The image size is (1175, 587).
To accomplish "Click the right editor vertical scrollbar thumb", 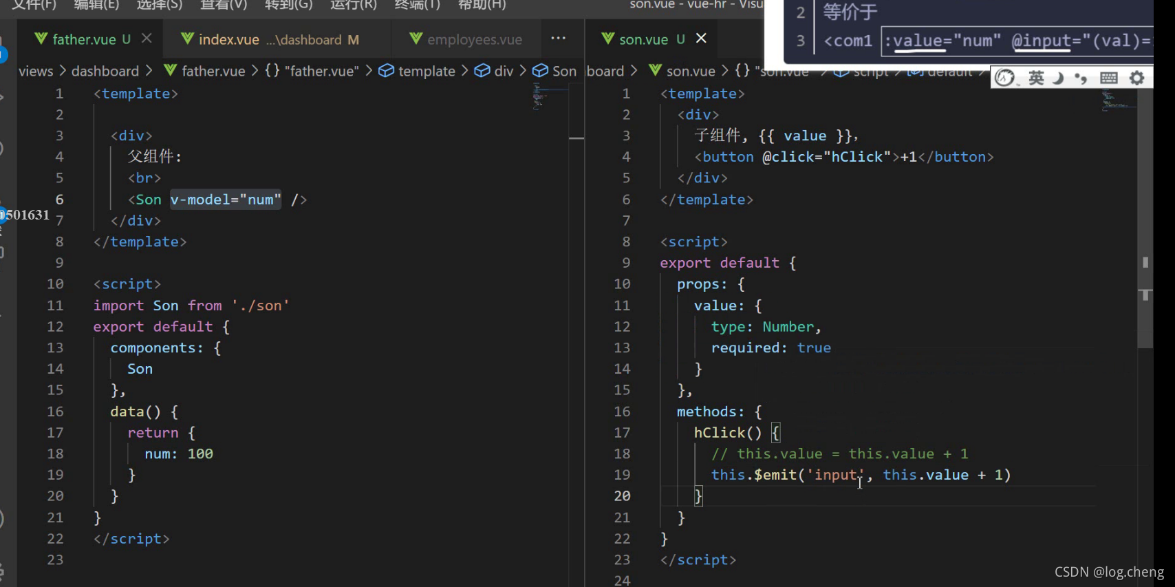I will coord(1145,220).
